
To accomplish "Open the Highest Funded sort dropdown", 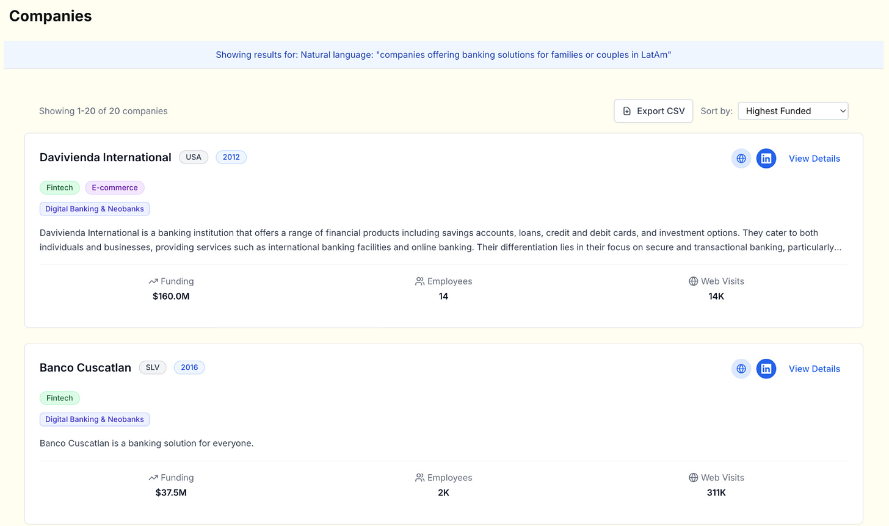I will pos(793,111).
